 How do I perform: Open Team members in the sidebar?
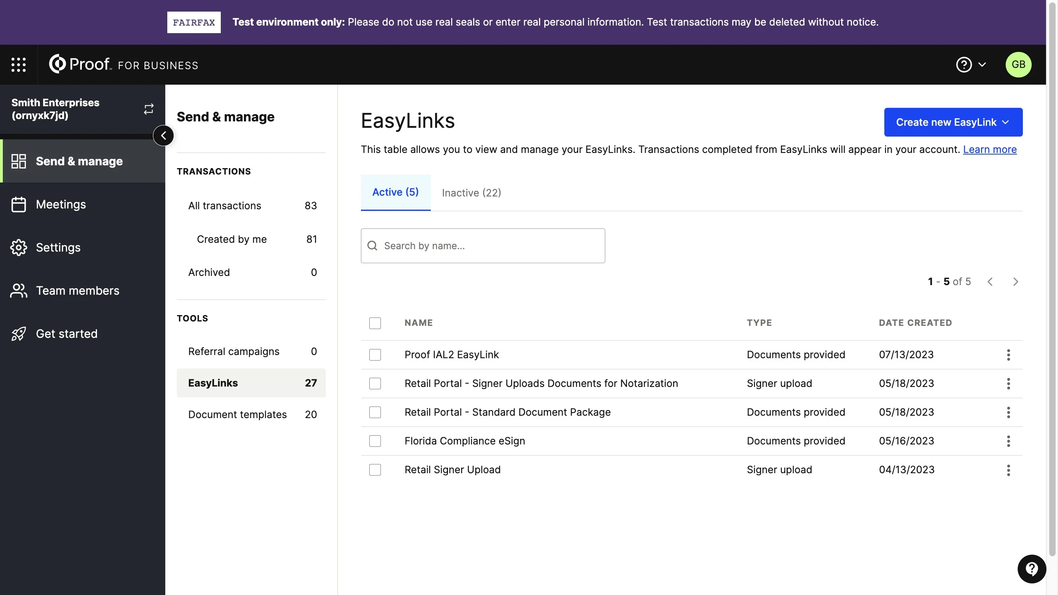coord(83,291)
